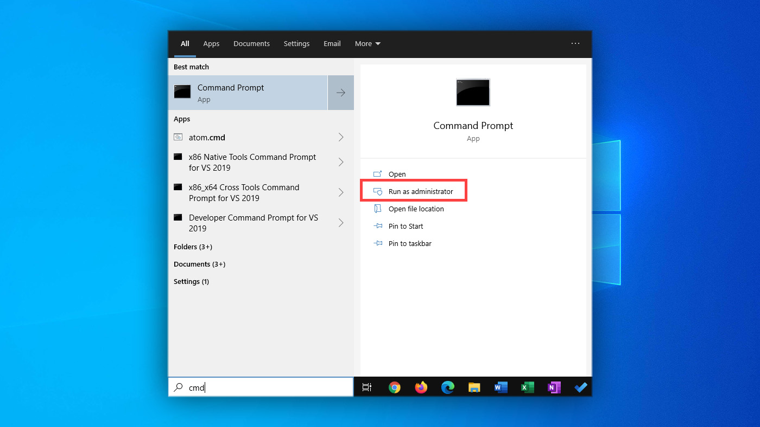Open File Explorer from the taskbar
The image size is (760, 427).
474,387
